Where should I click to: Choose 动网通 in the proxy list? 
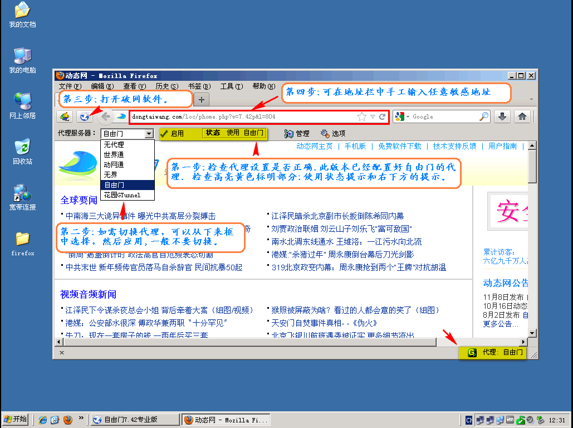128,164
